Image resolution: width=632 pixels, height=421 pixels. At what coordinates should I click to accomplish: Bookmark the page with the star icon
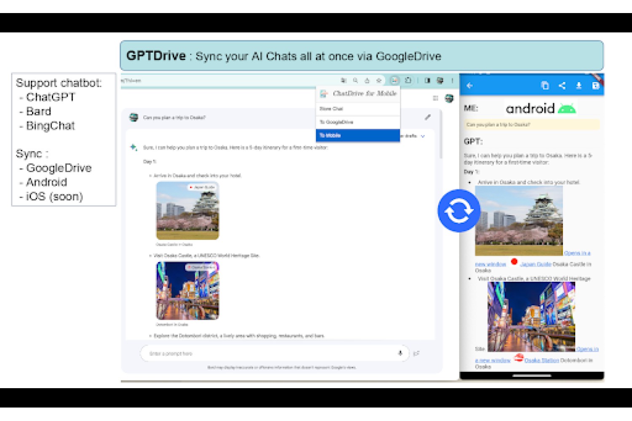pyautogui.click(x=379, y=80)
